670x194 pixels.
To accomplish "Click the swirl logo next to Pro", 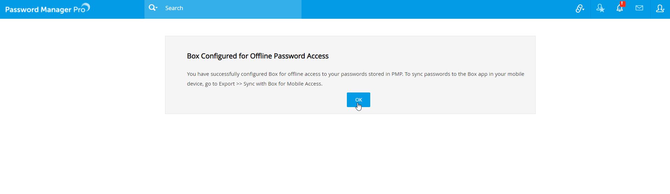I will click(x=85, y=7).
